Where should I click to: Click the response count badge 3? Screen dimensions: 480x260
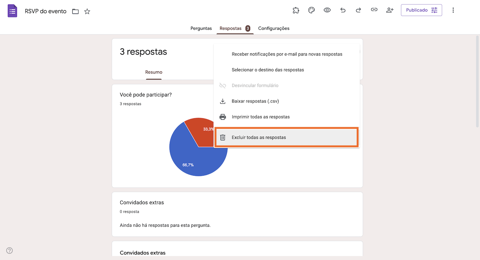248,28
